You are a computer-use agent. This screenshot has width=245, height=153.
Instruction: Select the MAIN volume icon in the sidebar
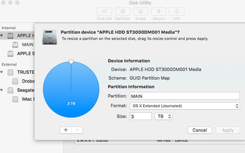click(x=16, y=45)
